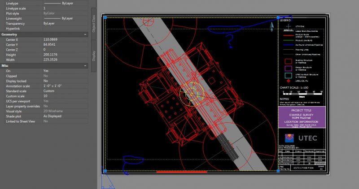Click the LOCATION INFORMATION text

(301, 122)
